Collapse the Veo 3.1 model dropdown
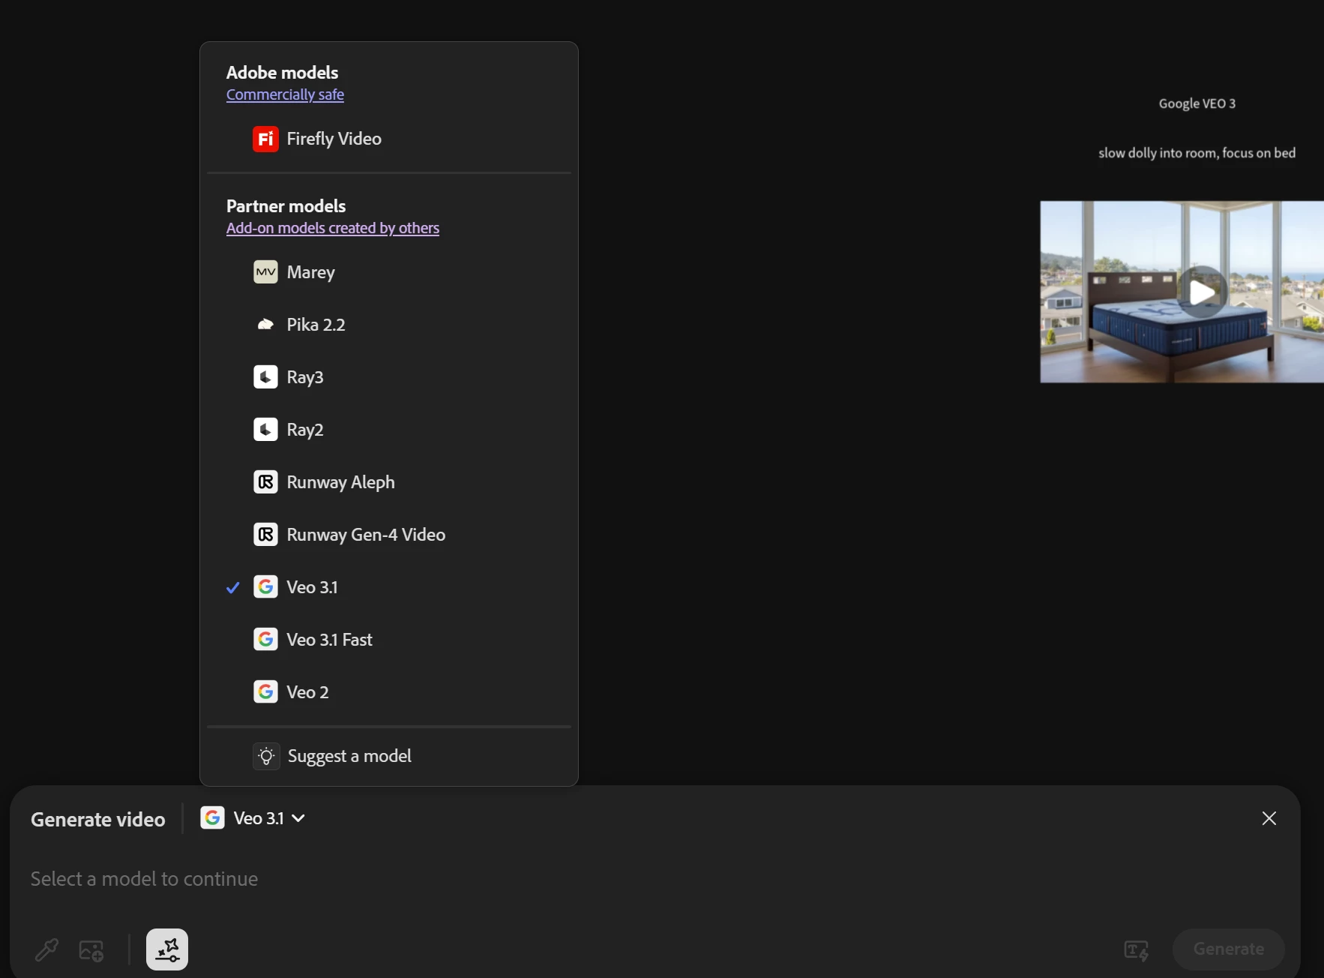Image resolution: width=1324 pixels, height=978 pixels. [253, 818]
